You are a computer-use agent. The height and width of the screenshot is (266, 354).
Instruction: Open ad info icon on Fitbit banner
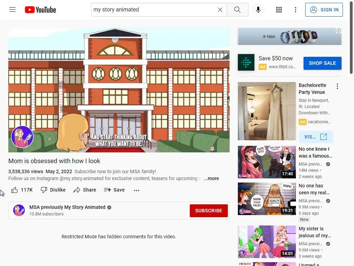339,30
